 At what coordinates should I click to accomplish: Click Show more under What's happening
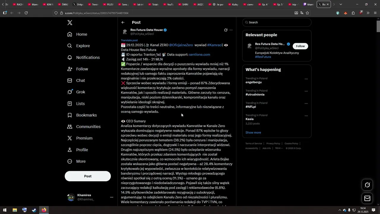pos(253,133)
